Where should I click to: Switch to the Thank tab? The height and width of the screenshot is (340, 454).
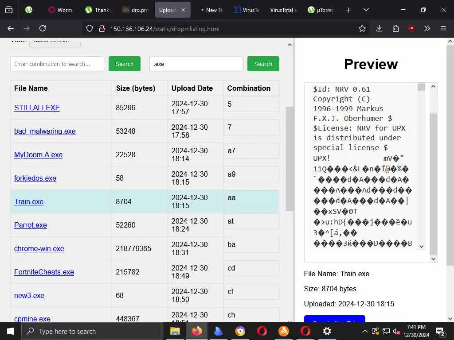(x=98, y=10)
